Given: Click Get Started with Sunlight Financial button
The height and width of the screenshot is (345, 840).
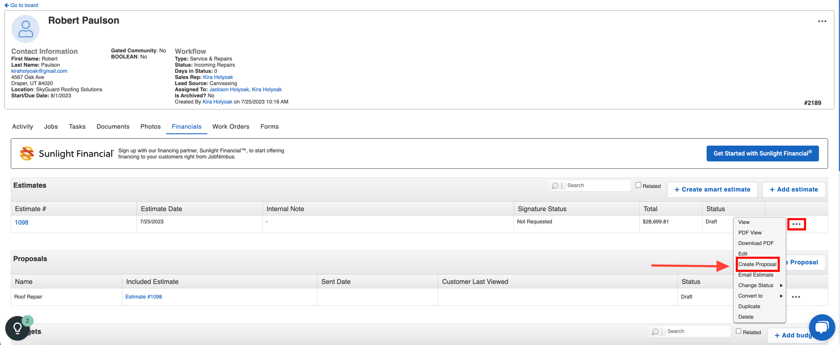Looking at the screenshot, I should tap(762, 153).
